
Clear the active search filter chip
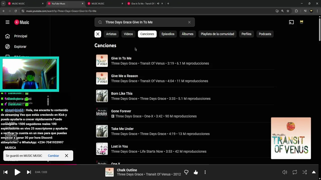pos(98,34)
